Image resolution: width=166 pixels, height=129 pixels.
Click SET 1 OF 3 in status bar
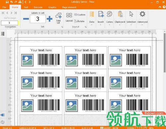point(48,128)
